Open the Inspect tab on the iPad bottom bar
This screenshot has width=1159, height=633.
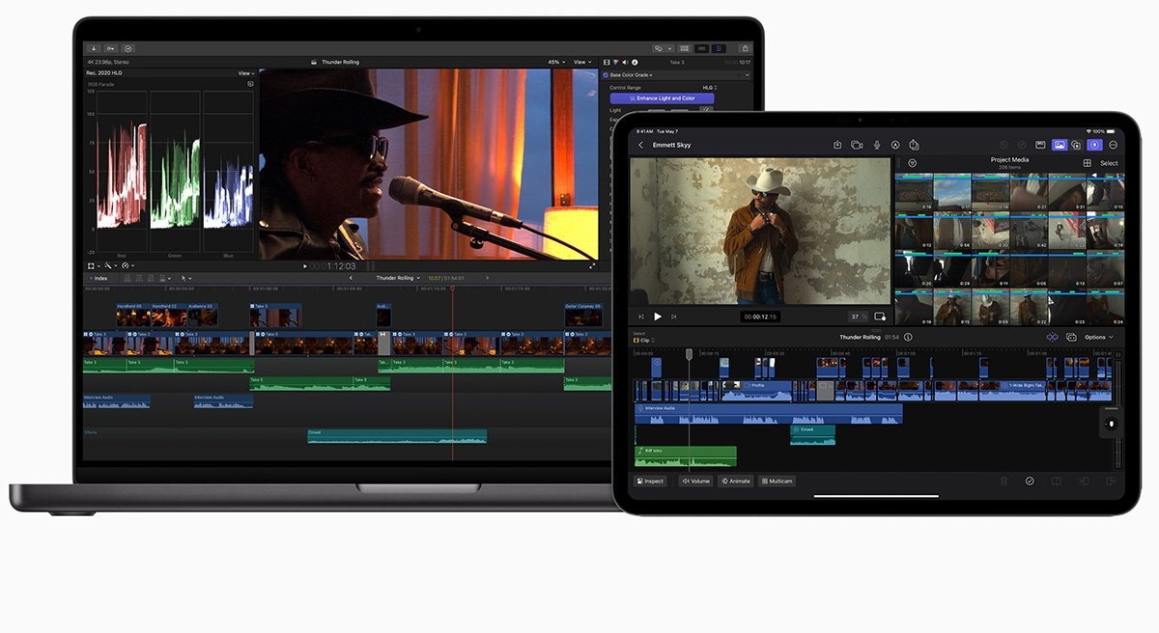[x=650, y=481]
